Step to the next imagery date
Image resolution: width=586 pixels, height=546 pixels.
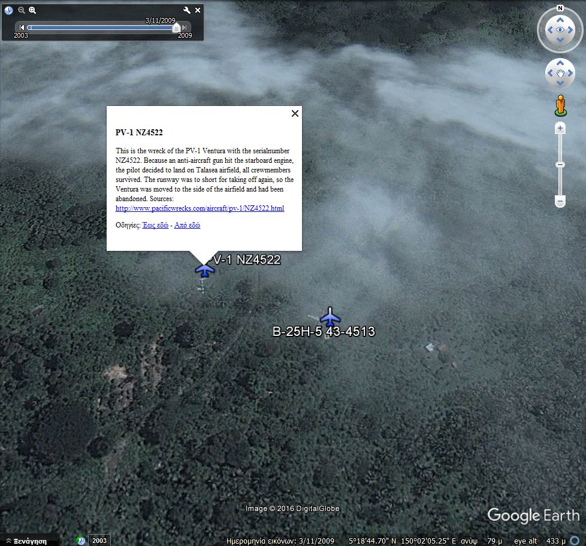point(184,28)
